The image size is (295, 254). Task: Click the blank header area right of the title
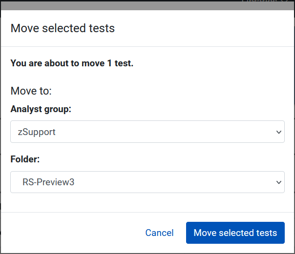click(x=205, y=28)
